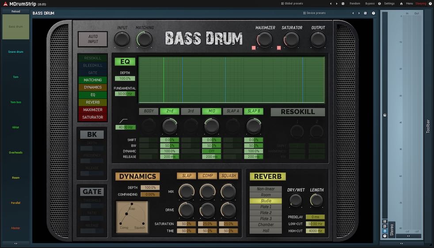Toggle the REVERB section header
Viewport: 434px width, 248px height.
tap(268, 177)
